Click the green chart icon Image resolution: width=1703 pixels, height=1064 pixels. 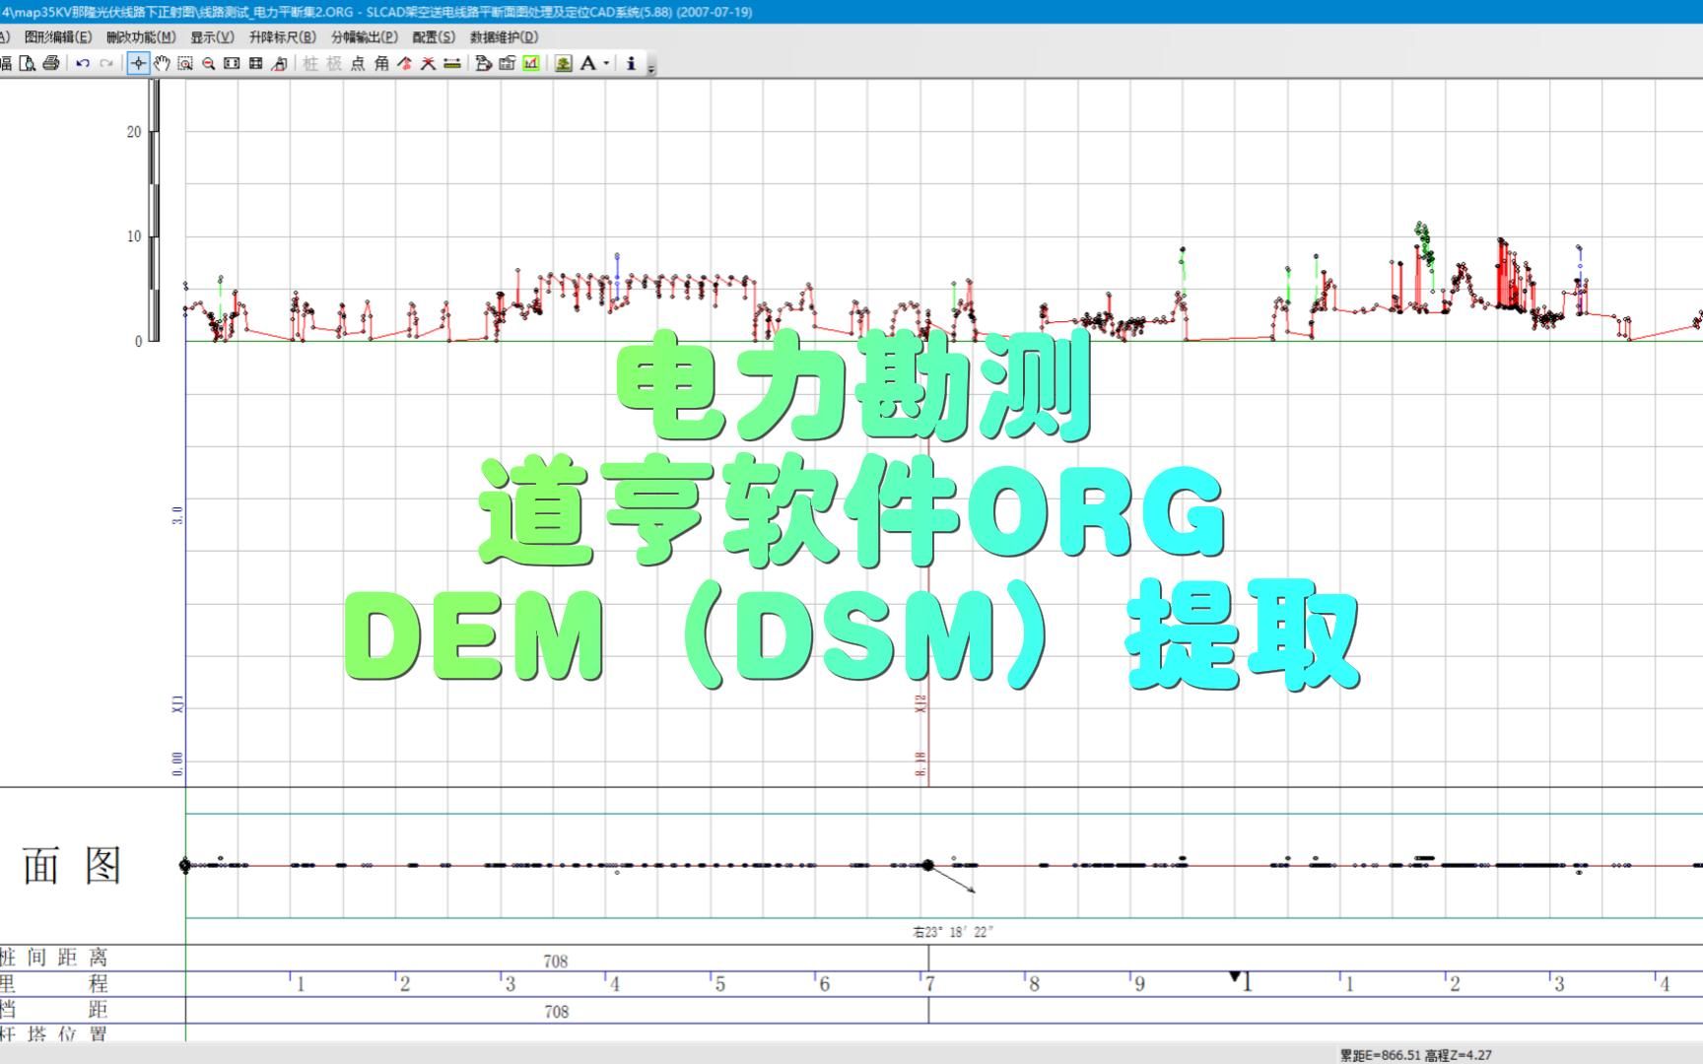click(x=531, y=63)
